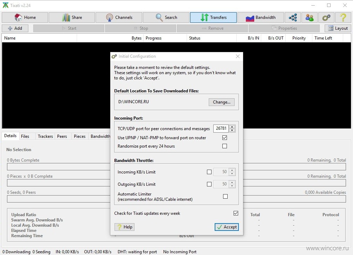The height and width of the screenshot is (255, 353).
Task: Minimize the Tixati window
Action: (x=313, y=5)
